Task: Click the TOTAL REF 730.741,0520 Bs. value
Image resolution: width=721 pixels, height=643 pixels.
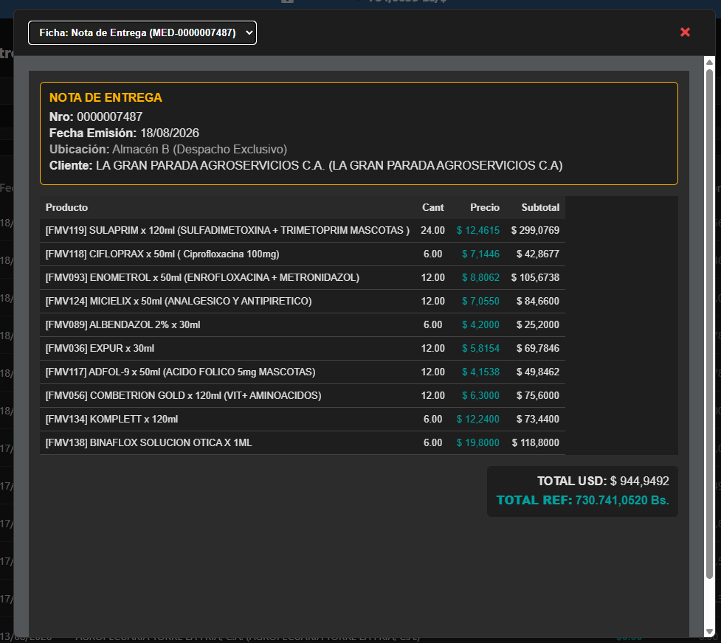Action: (x=622, y=500)
